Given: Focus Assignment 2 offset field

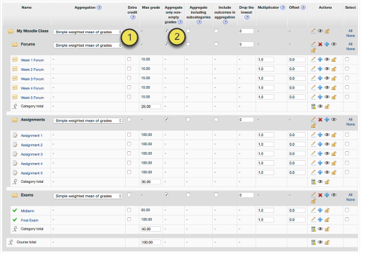Looking at the screenshot, I should tap(297, 144).
